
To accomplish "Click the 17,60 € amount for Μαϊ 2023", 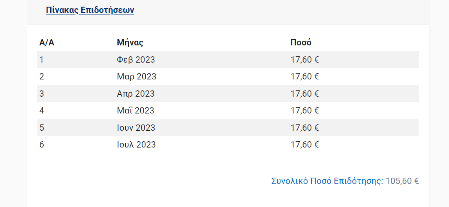I will pos(305,111).
